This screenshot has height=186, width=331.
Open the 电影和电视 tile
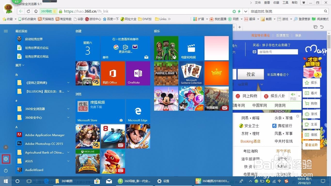coord(191,48)
